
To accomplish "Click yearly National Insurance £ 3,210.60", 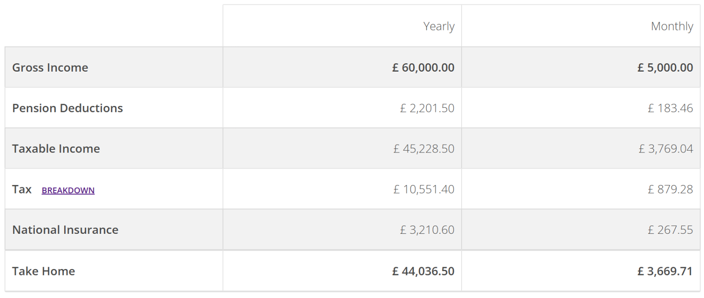I will click(427, 230).
